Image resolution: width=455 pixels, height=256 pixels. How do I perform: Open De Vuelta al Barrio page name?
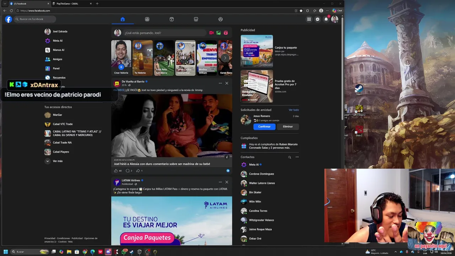pyautogui.click(x=133, y=81)
